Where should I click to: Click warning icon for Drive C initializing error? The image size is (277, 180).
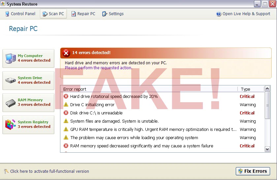(66, 105)
